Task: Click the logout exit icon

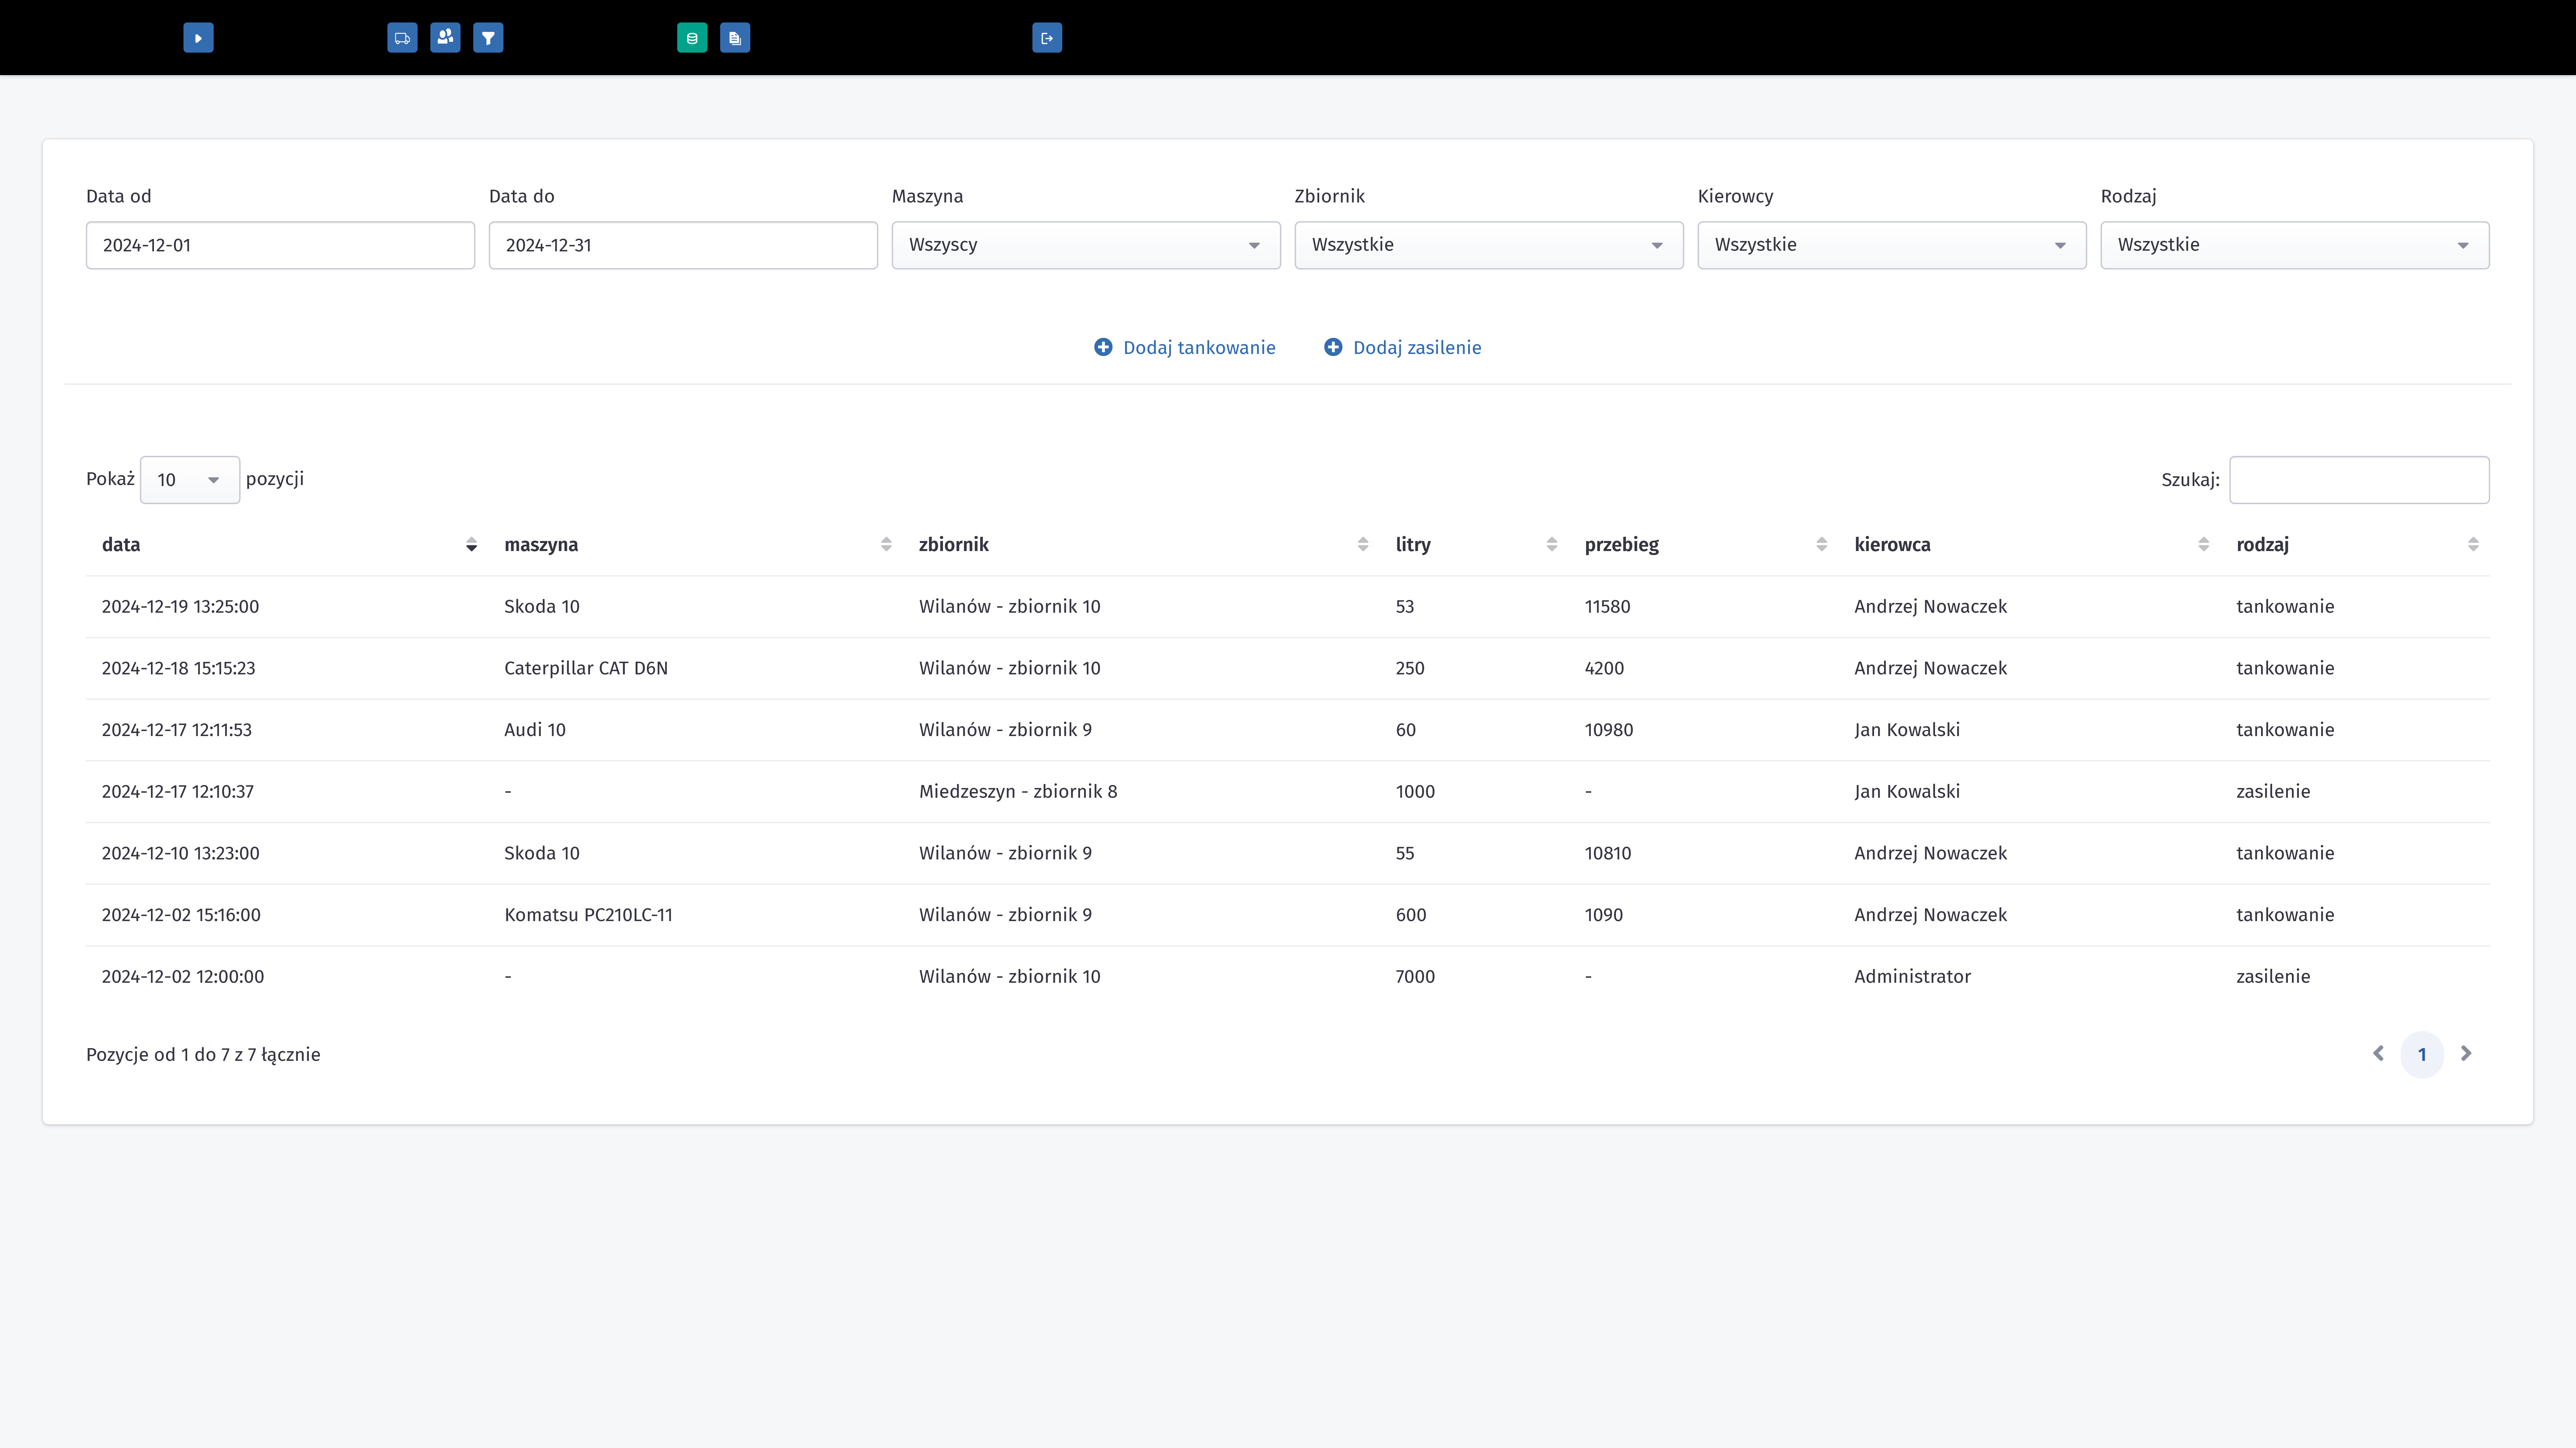Action: coord(1047,38)
